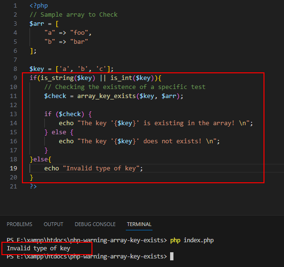Image resolution: width=284 pixels, height=267 pixels.
Task: Click the $arr variable declaration
Action: coord(37,24)
